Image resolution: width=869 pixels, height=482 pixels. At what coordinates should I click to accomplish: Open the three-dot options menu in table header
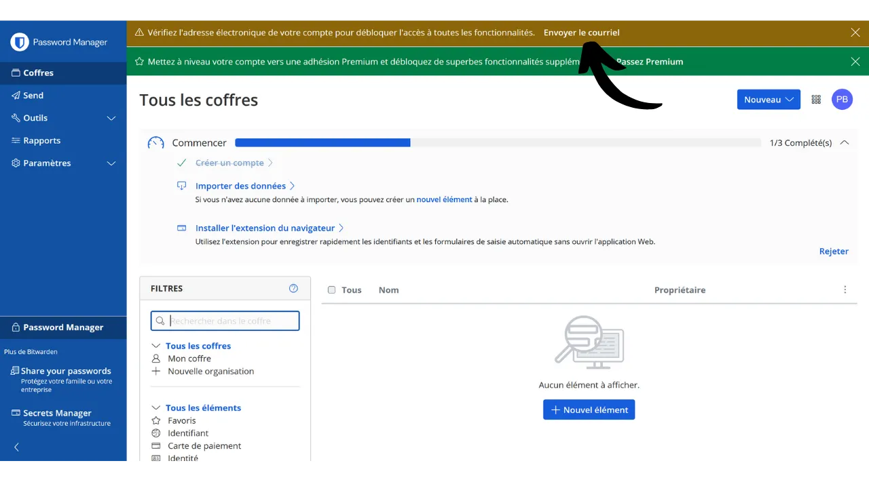845,289
